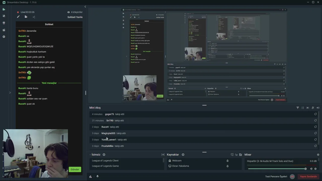This screenshot has width=322, height=181.
Task: Collapse the chat panel with the top chevron
Action: tap(85, 7)
